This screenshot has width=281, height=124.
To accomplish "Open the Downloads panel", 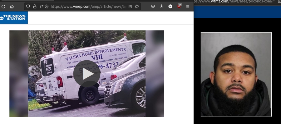I will point(161,7).
